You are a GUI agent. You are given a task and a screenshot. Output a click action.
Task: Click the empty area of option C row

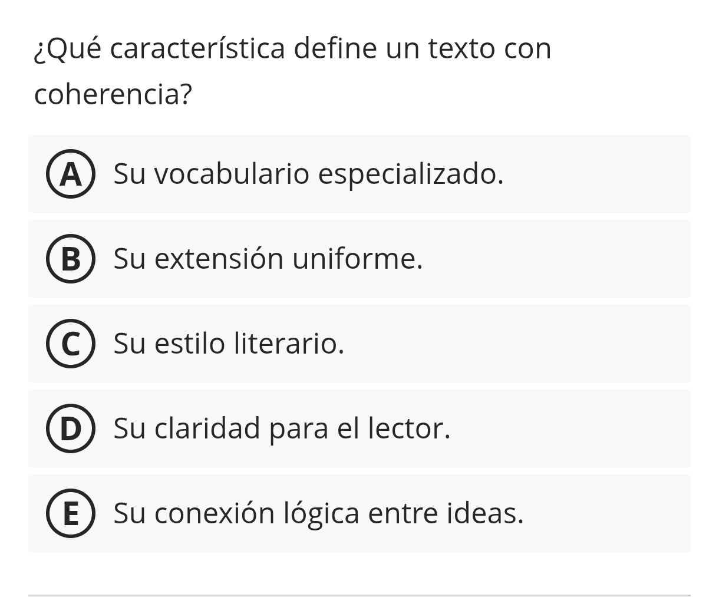519,344
